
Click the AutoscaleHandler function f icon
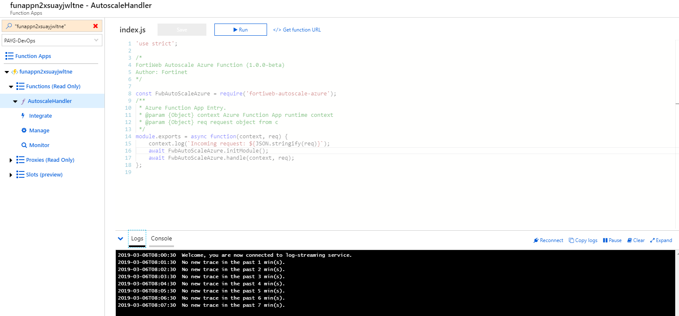23,101
